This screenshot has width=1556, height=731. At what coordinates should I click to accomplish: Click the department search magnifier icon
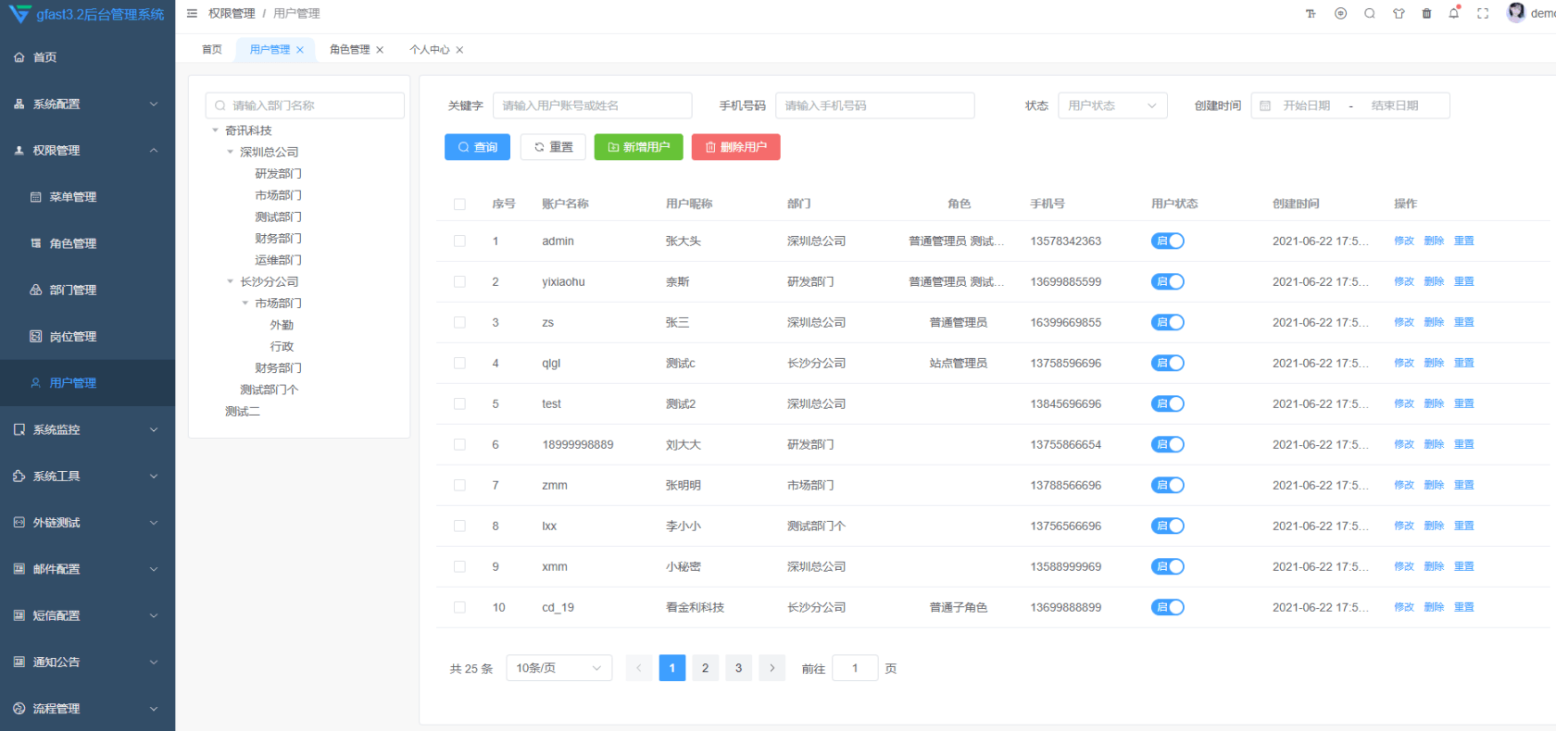220,105
